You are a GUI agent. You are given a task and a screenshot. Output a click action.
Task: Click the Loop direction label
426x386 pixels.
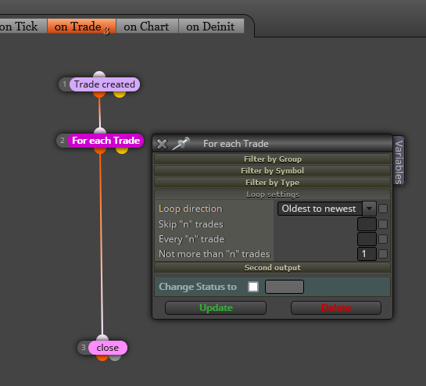click(191, 209)
